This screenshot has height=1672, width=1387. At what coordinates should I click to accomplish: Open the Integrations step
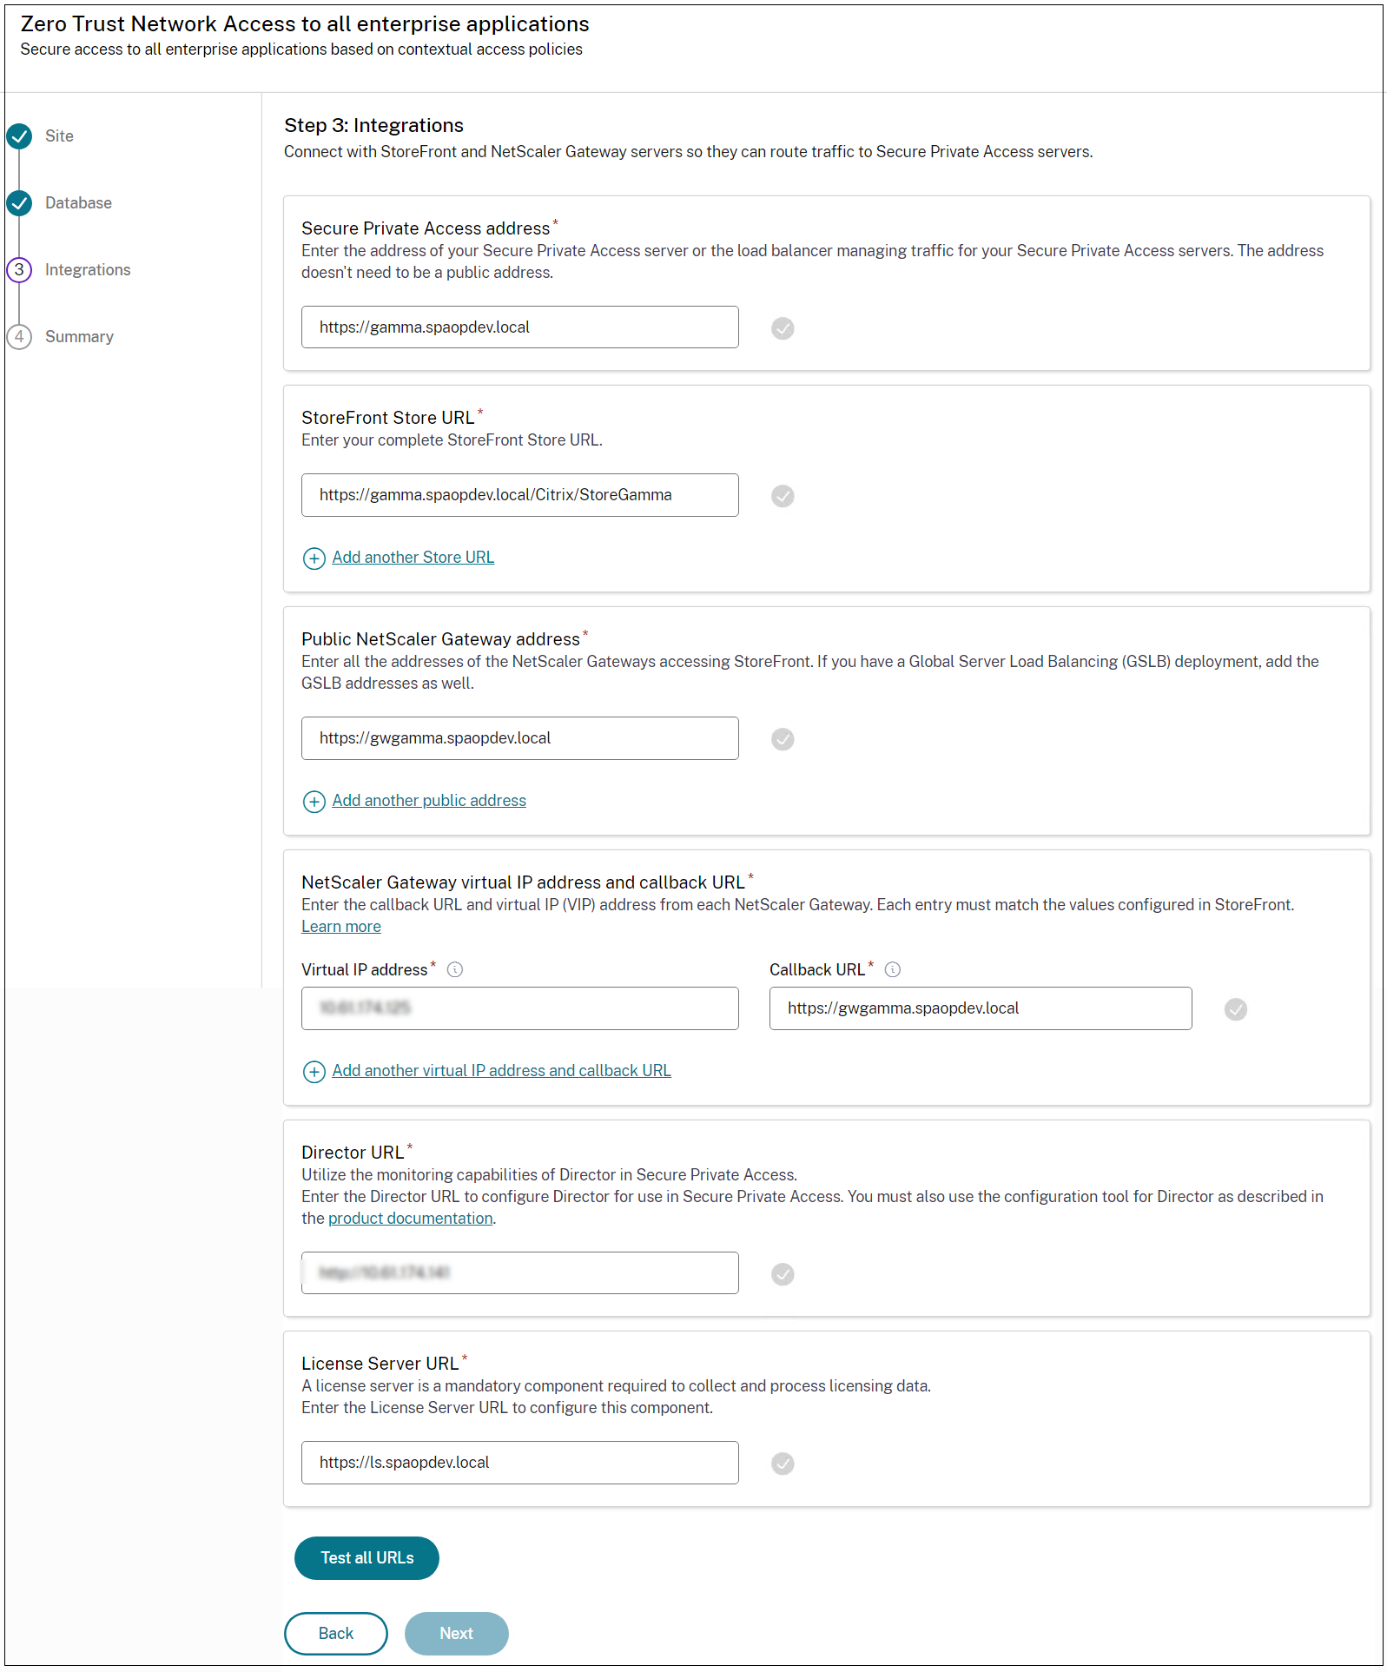click(88, 270)
